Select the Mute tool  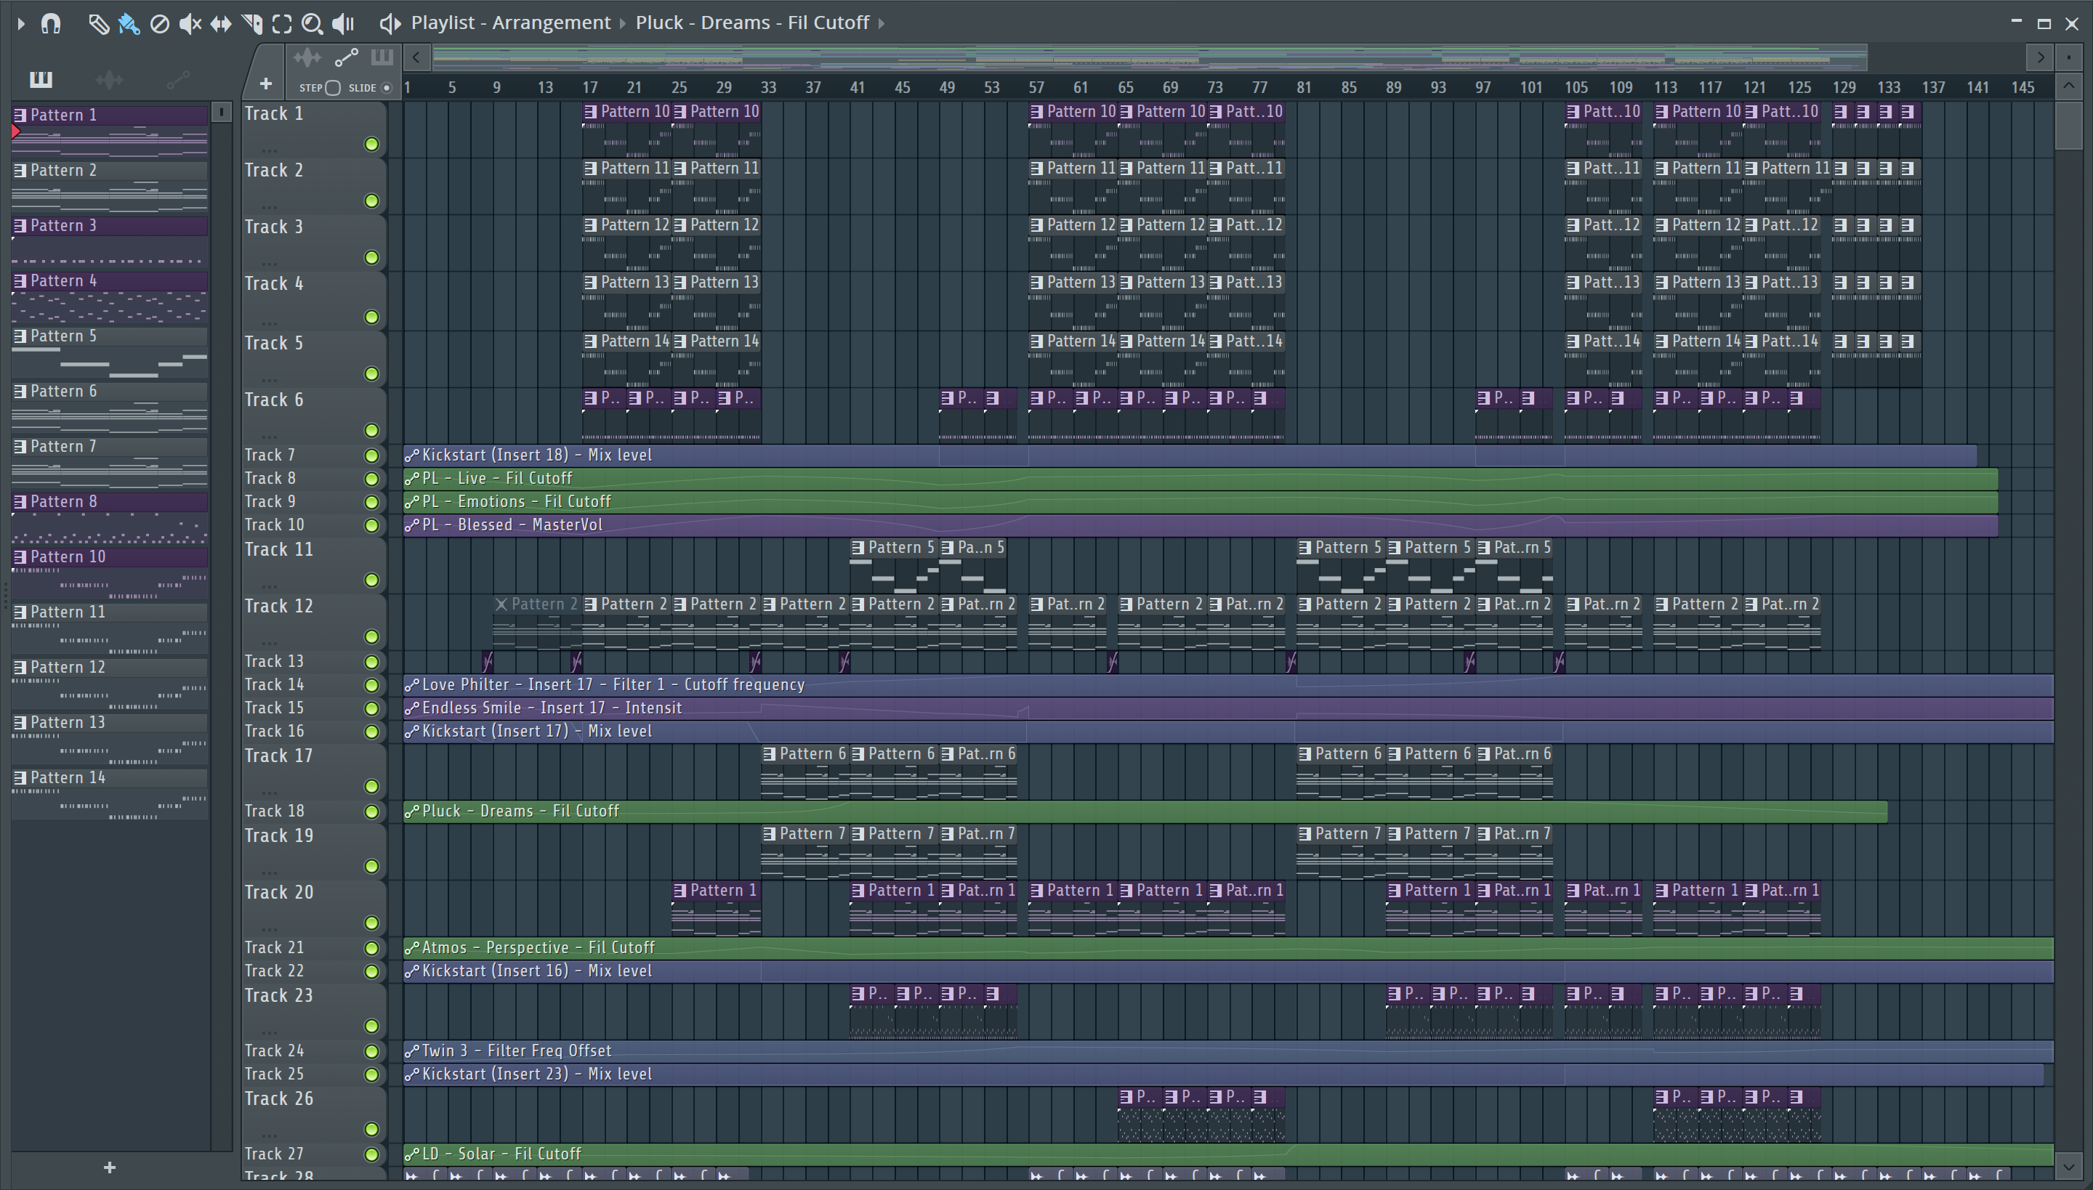tap(190, 24)
